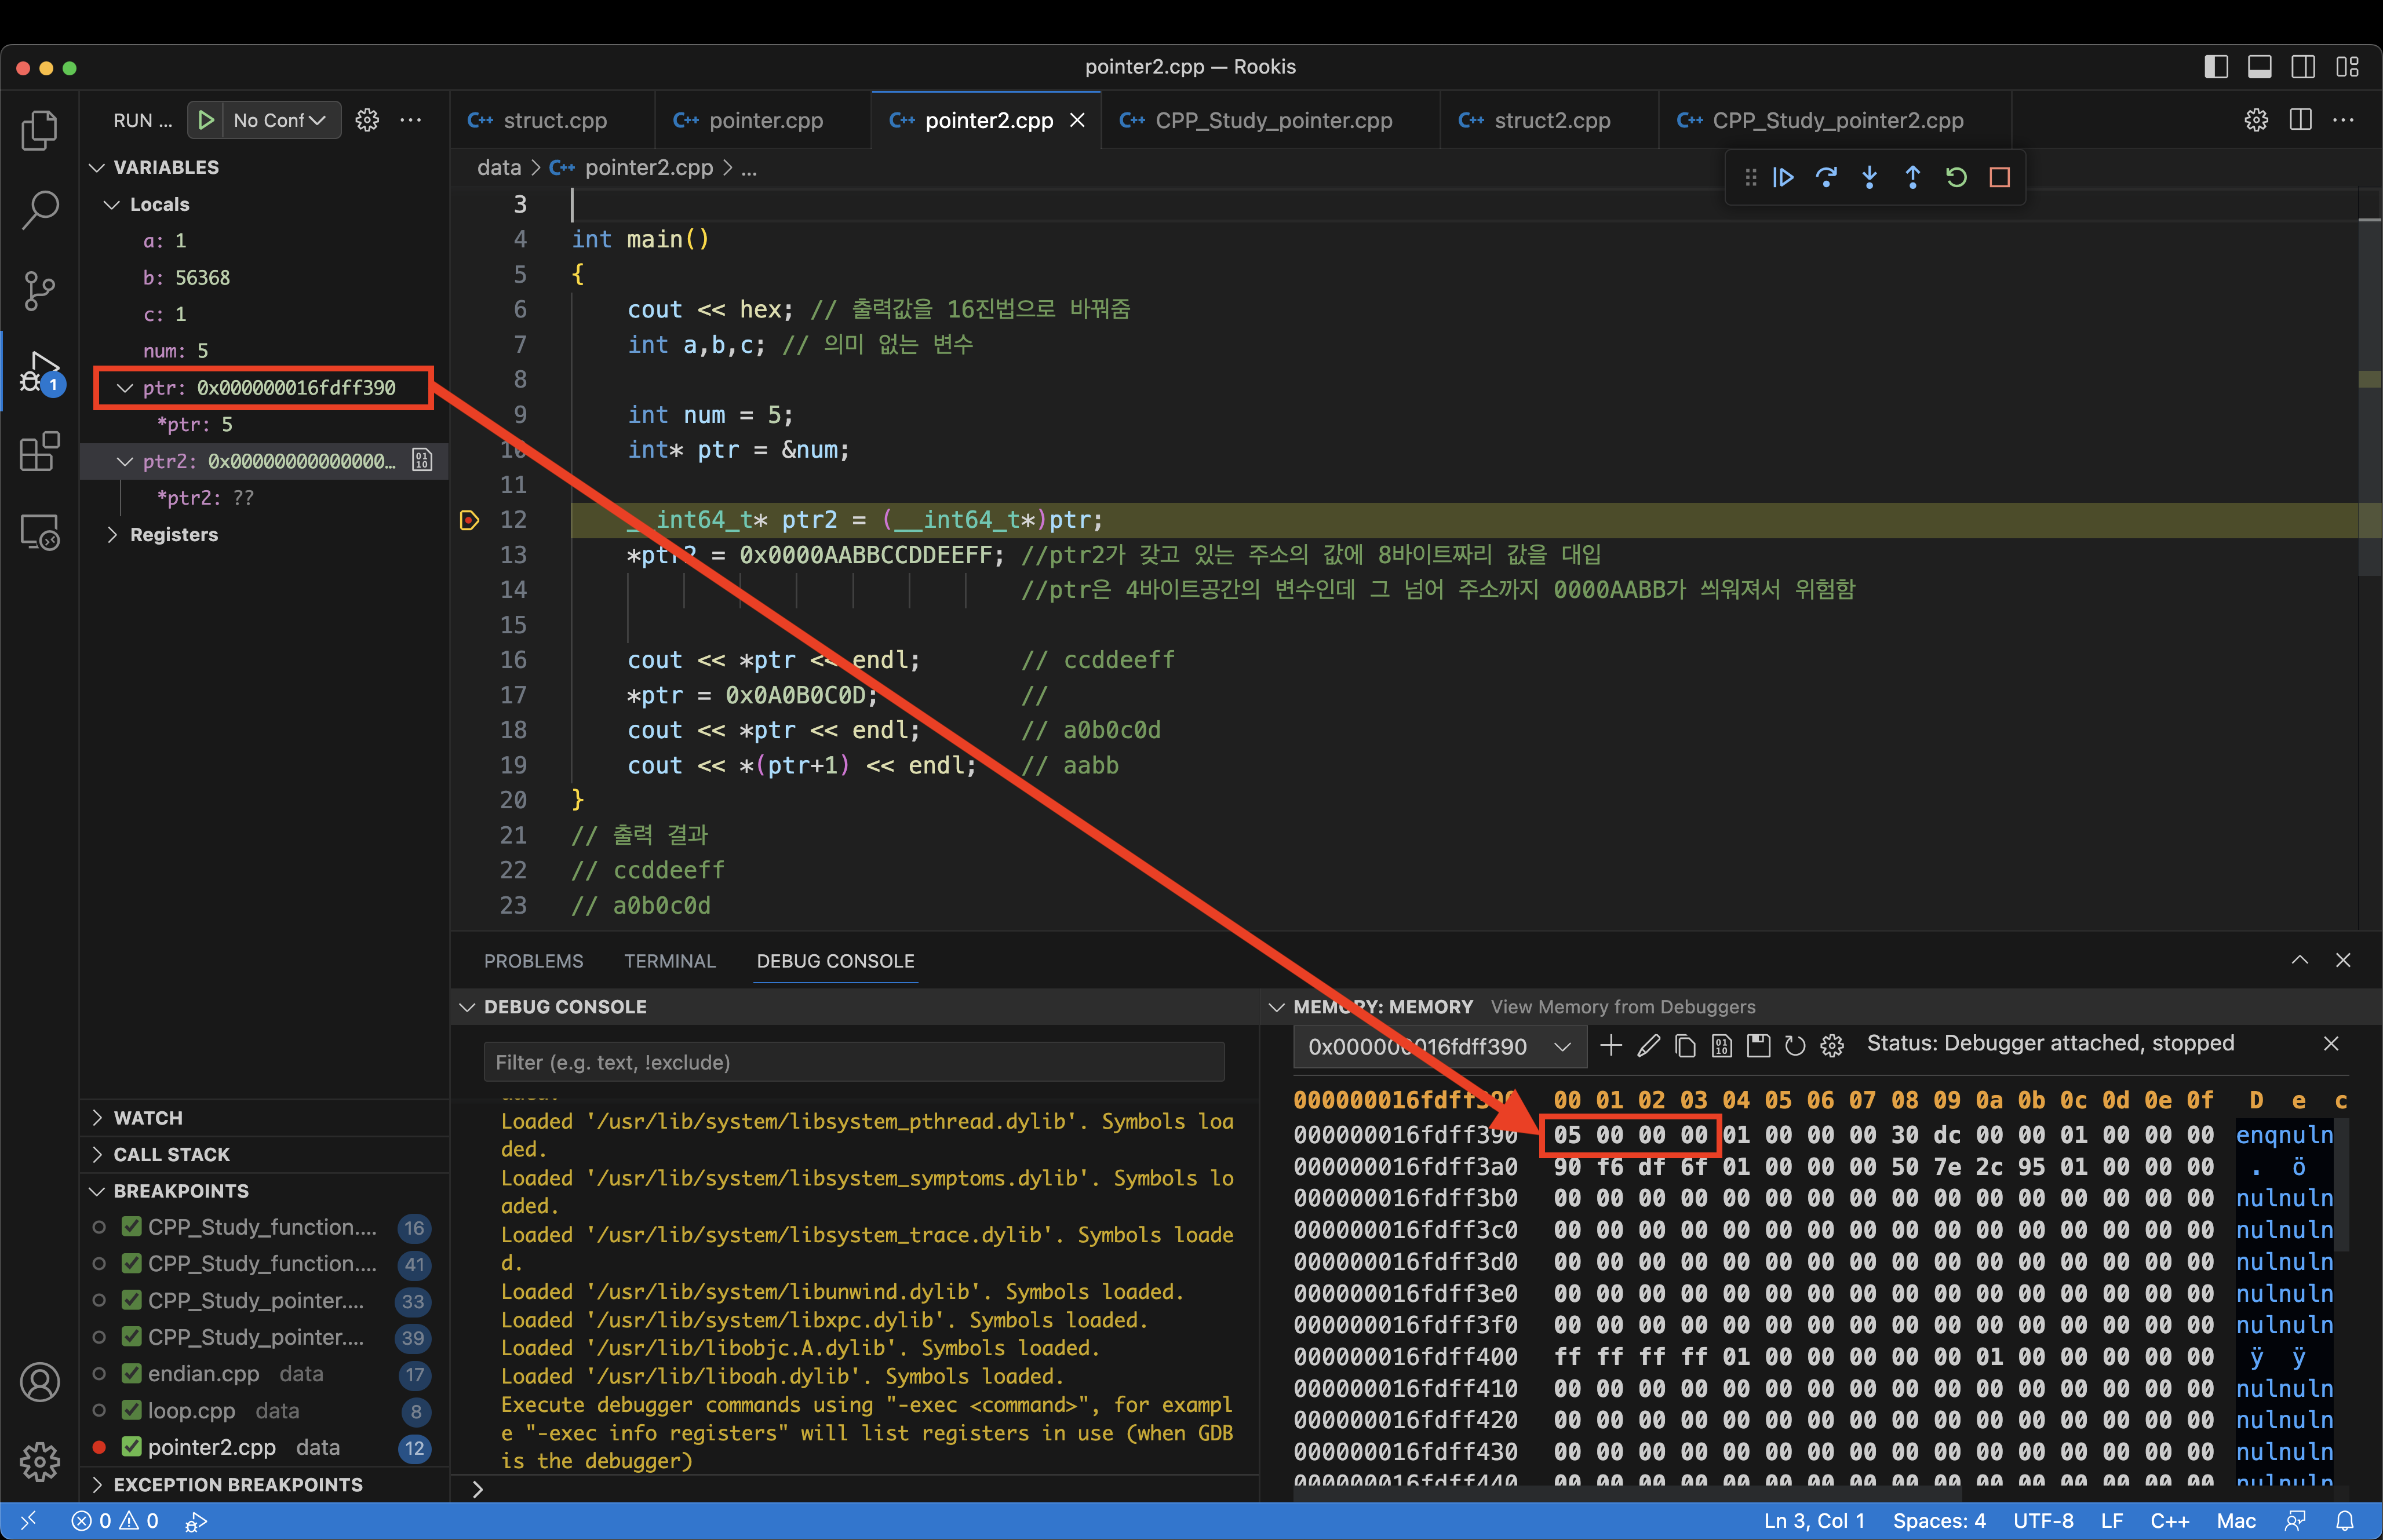Step into in the debug toolbar
Screen dimensions: 2383x1540
(1869, 177)
